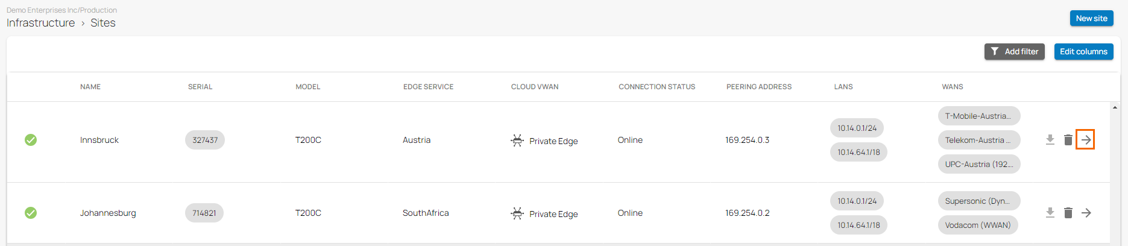Open the Add filter button
The width and height of the screenshot is (1128, 246).
[1014, 52]
